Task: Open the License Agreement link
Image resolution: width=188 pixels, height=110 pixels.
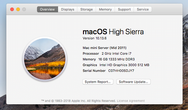Action: [x=131, y=101]
